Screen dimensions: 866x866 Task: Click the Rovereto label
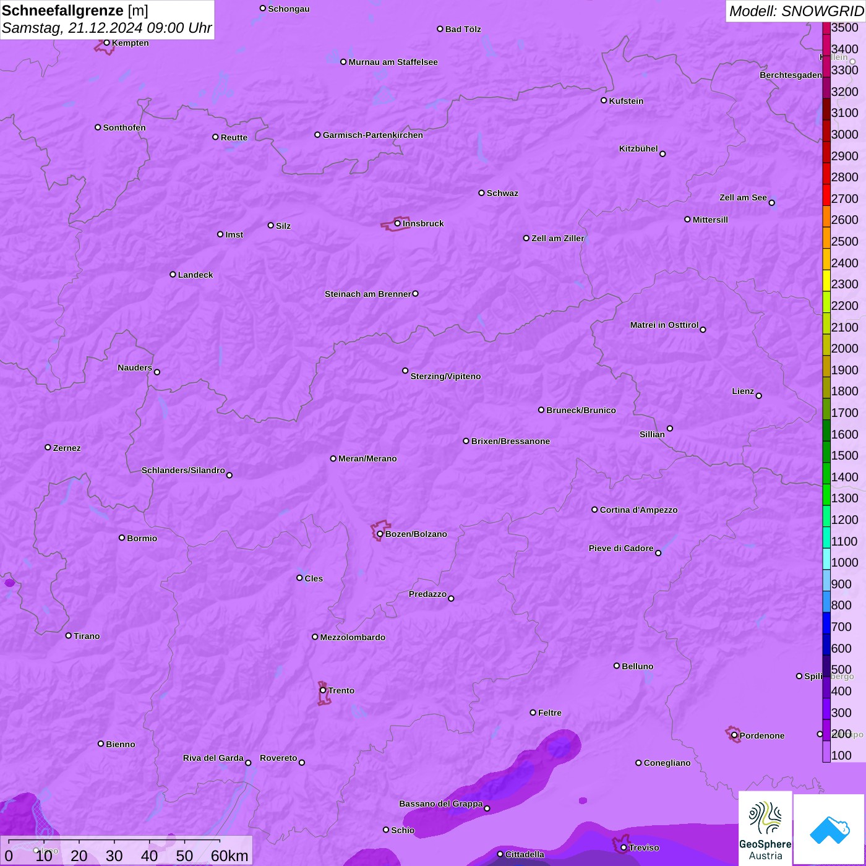tap(279, 758)
